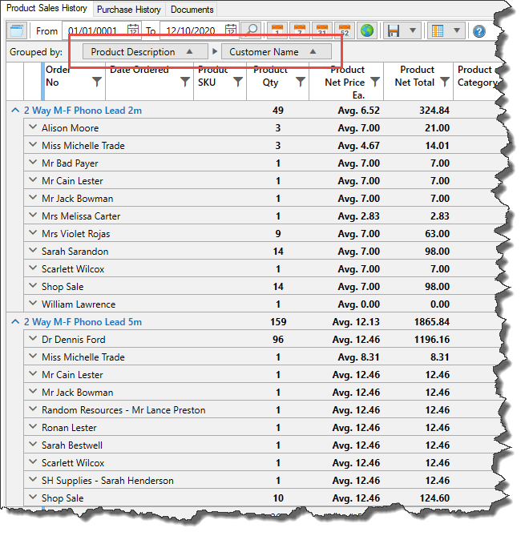The width and height of the screenshot is (529, 540).
Task: Click the blue help question mark icon
Action: (479, 31)
